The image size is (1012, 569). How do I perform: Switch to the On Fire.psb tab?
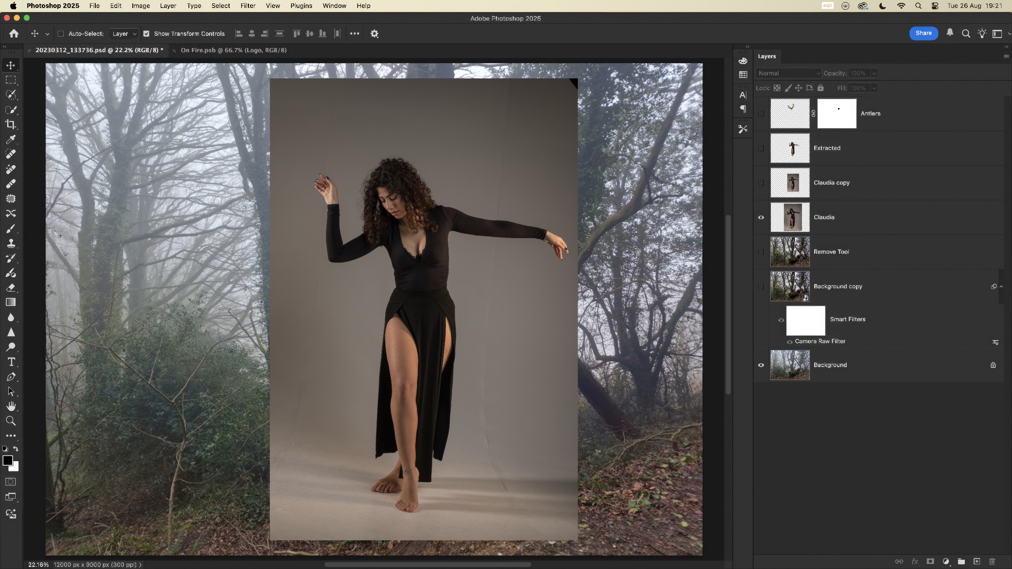233,50
